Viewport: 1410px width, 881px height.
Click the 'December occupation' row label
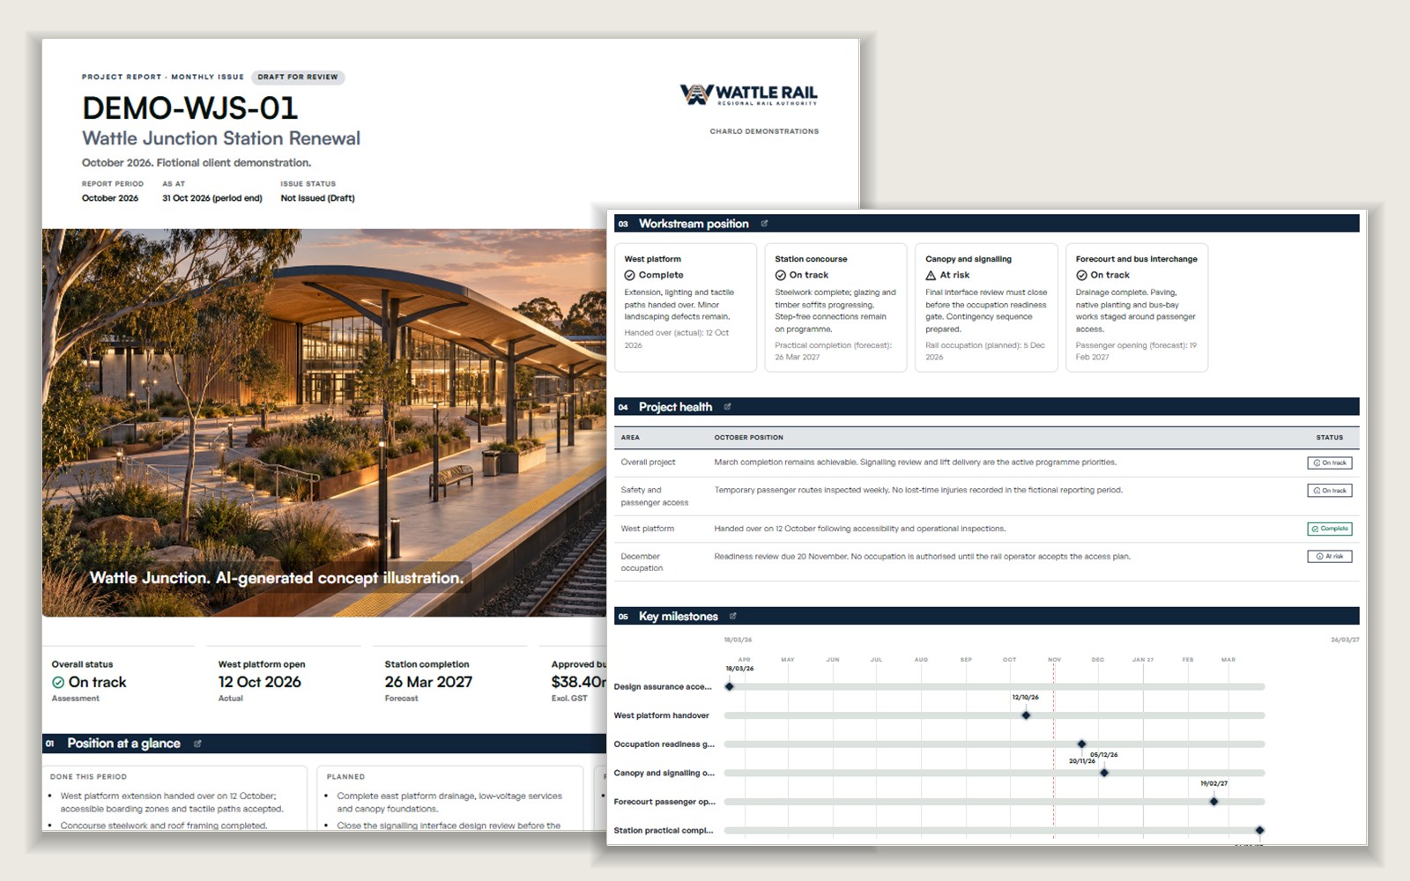pyautogui.click(x=642, y=562)
